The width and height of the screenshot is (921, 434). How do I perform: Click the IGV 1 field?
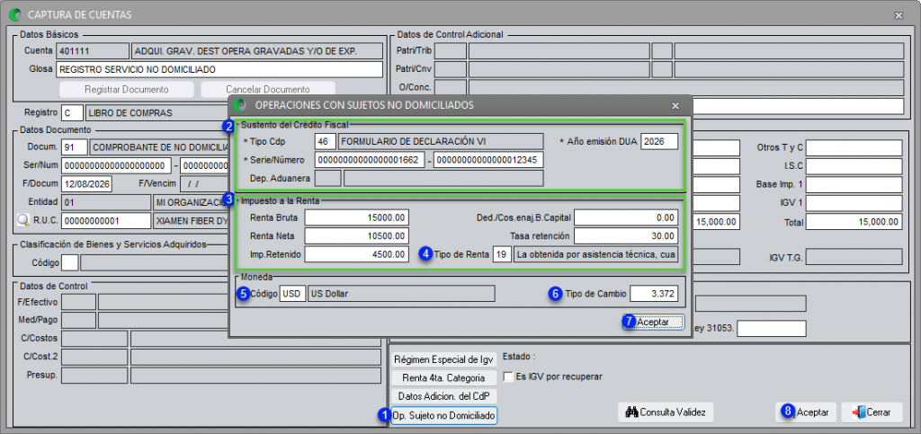pyautogui.click(x=854, y=203)
